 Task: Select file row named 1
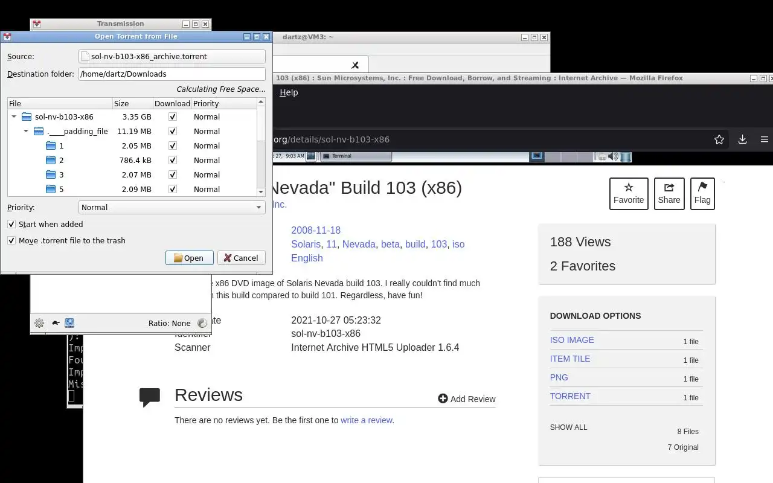pyautogui.click(x=132, y=146)
